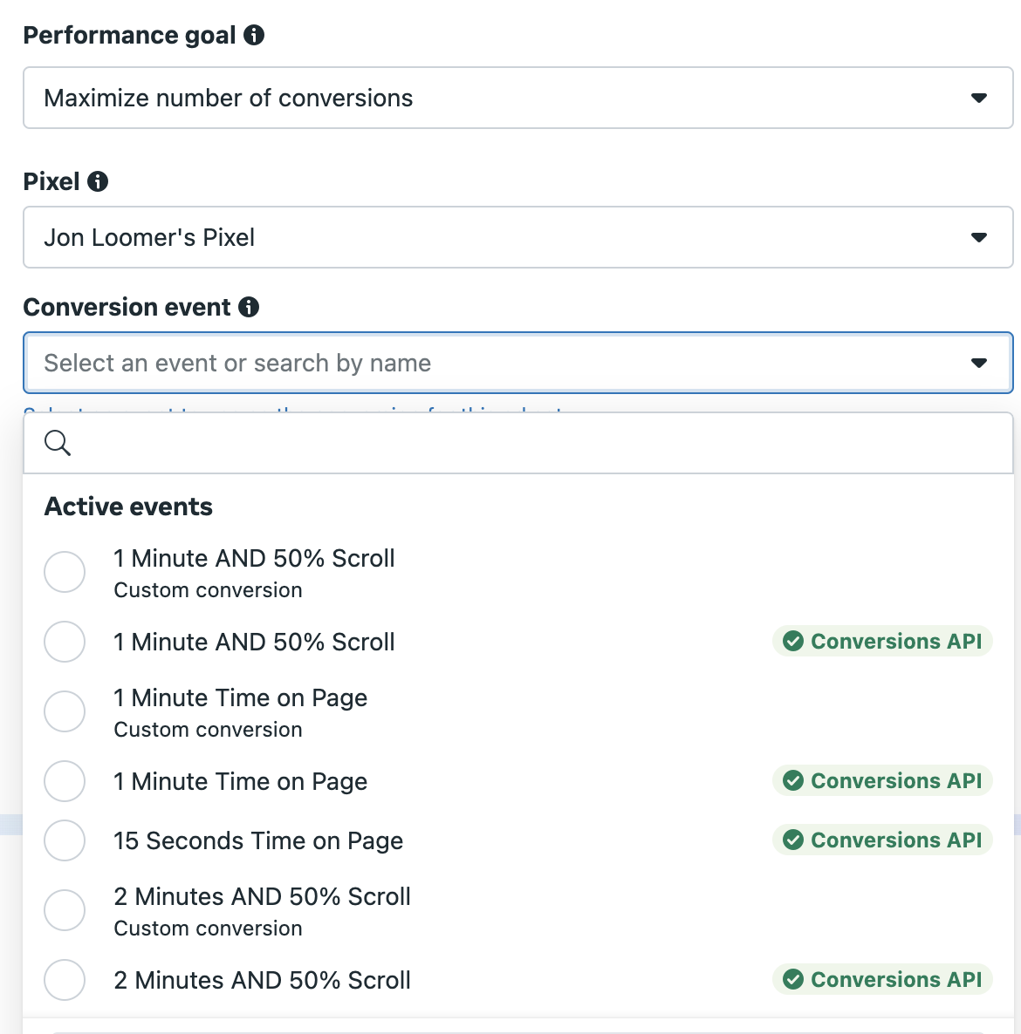Select 2 Minutes AND 50% Scroll custom conversion radio

tap(65, 910)
